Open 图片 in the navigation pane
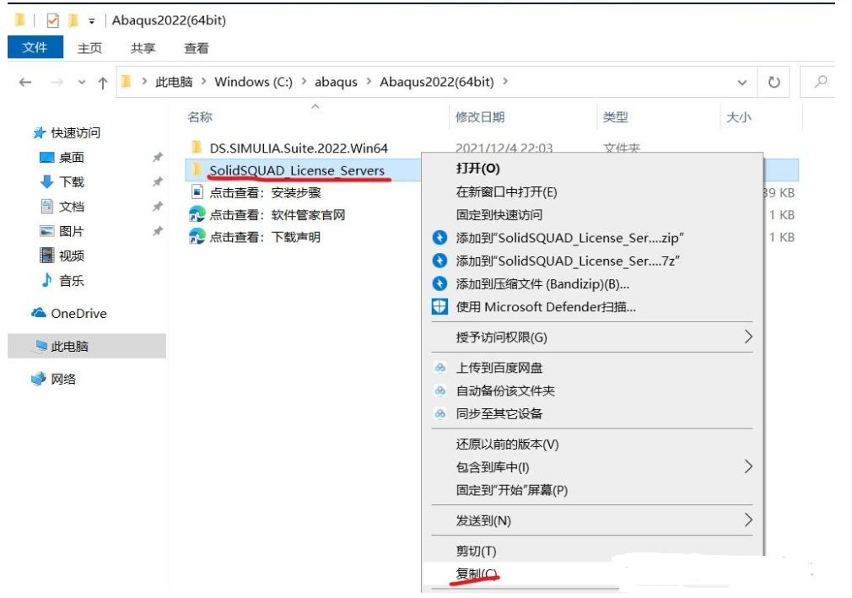This screenshot has width=852, height=598. point(71,231)
